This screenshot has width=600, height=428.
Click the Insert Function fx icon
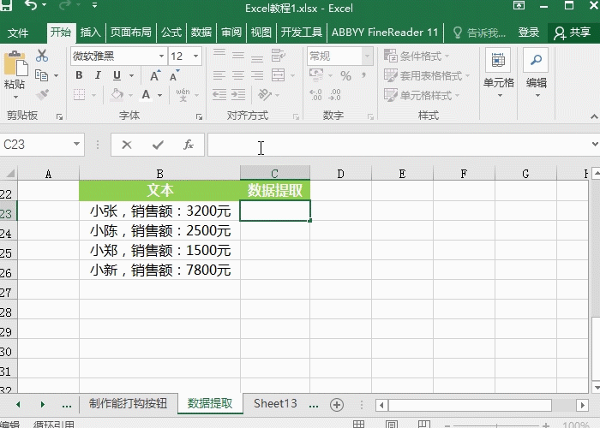coord(189,146)
